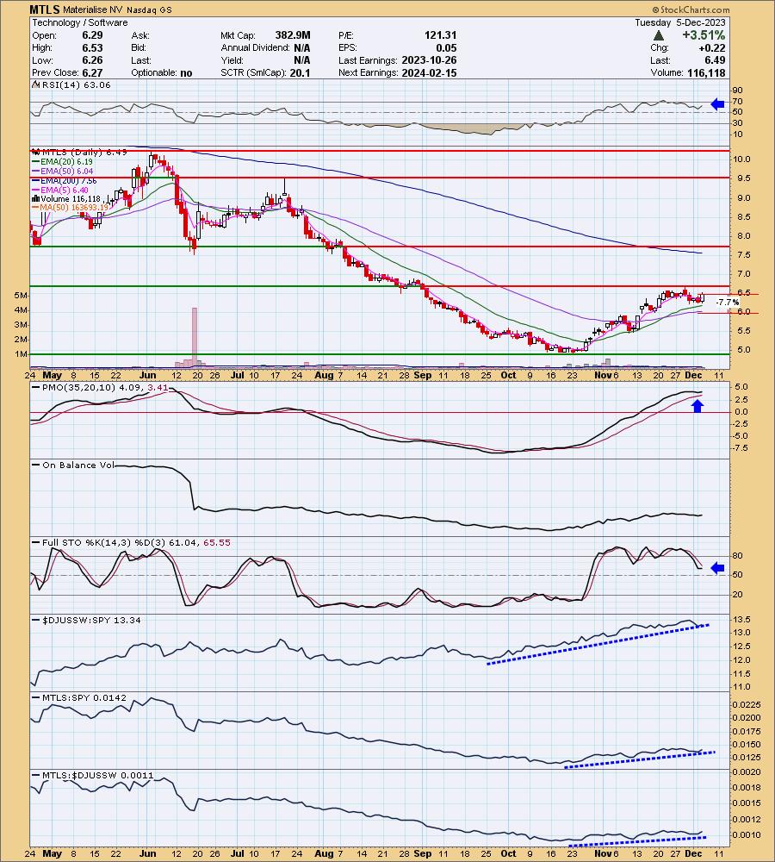Click the Open value 6.29
This screenshot has height=862, width=775.
(x=92, y=35)
